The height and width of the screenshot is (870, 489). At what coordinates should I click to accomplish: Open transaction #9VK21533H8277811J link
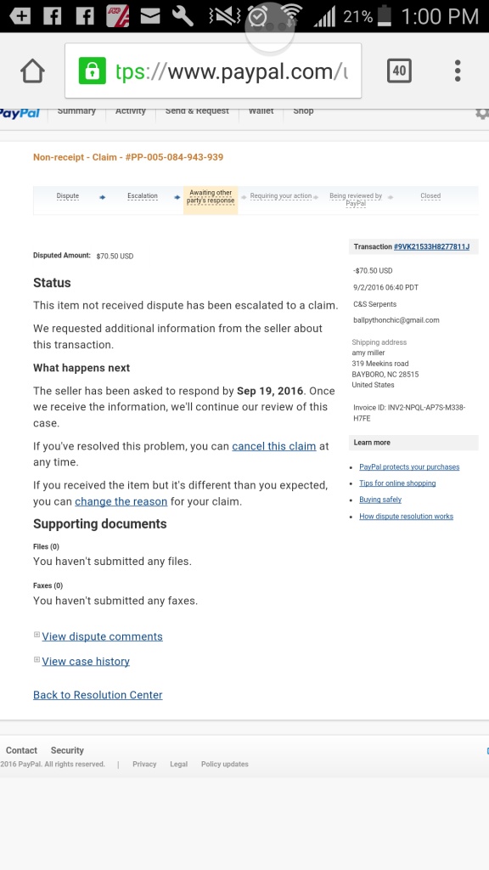tap(431, 247)
